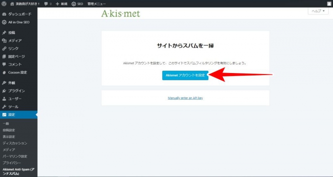Screen dimensions: 333x177
Task: Click the paintbrush icon for 外観
Action: 4,83
